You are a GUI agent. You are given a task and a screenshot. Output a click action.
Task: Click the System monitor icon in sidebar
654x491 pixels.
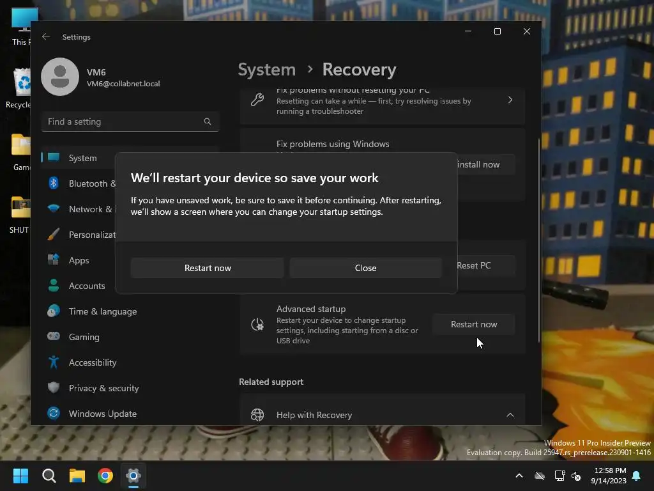tap(54, 157)
